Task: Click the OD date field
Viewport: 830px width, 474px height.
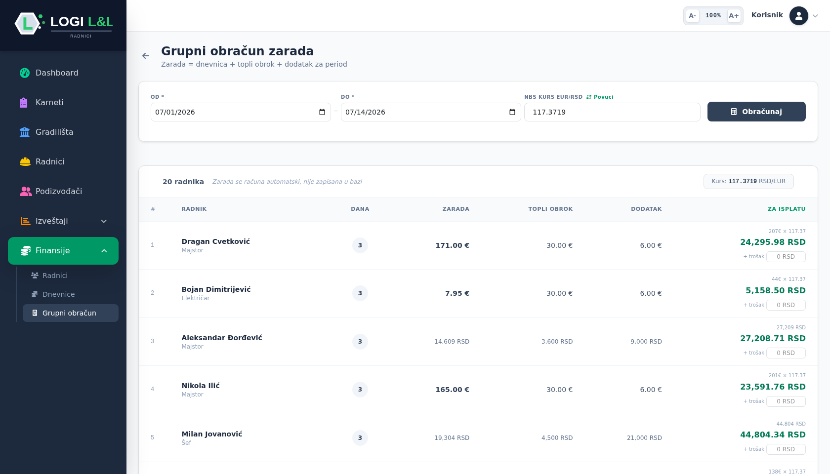Action: (241, 112)
